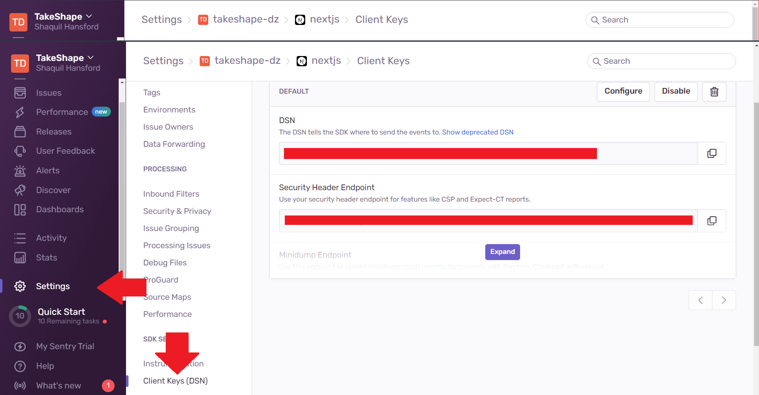Screen dimensions: 759x395
Task: Click Show deprecated DSN link
Action: (x=477, y=132)
